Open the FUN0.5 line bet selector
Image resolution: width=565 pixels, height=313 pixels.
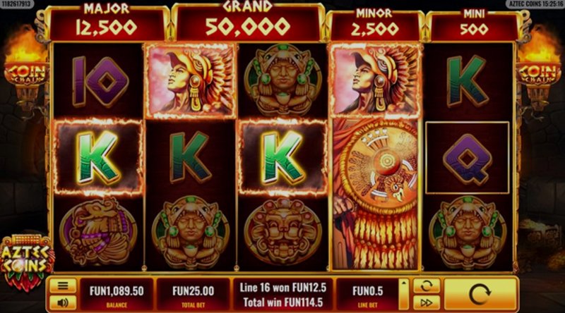(367, 294)
